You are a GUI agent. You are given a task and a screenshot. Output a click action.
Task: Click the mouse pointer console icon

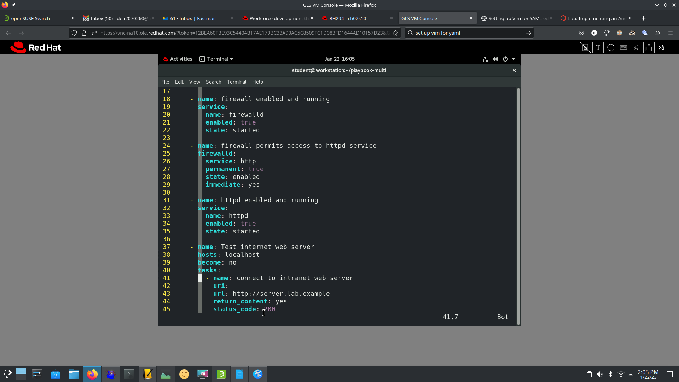pos(636,47)
